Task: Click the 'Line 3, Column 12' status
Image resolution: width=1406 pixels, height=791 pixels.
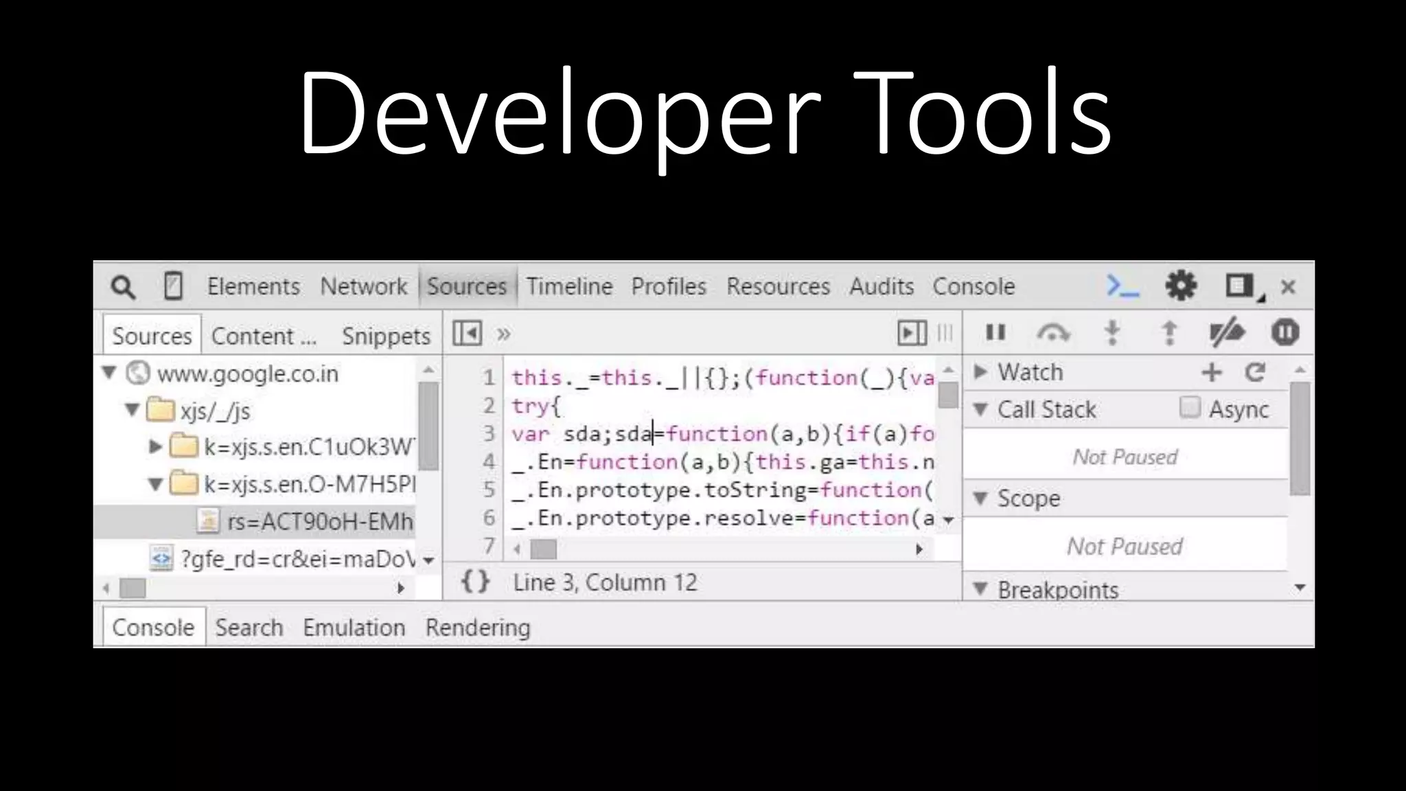Action: 605,582
